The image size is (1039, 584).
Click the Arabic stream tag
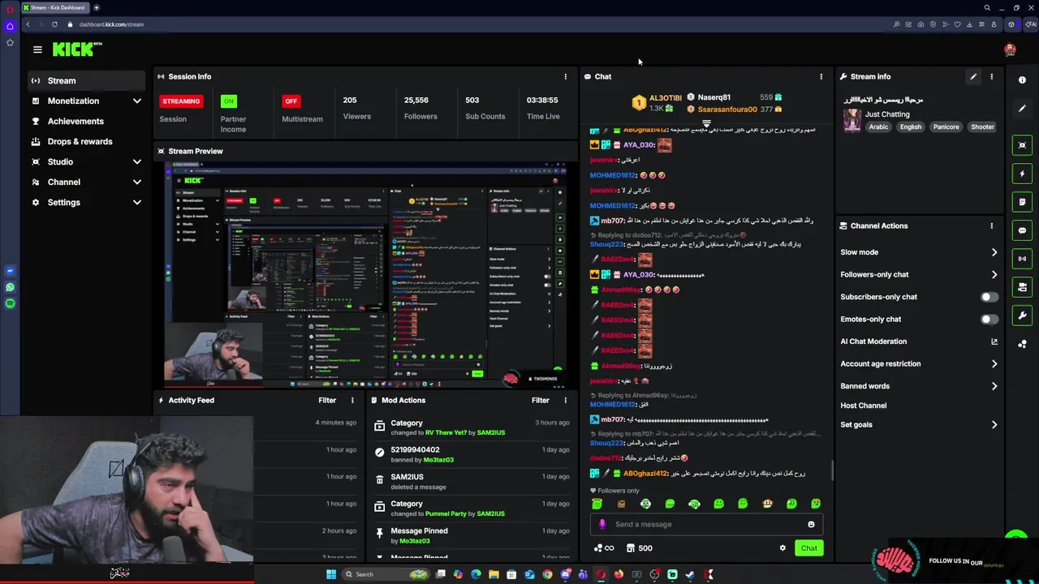(878, 127)
